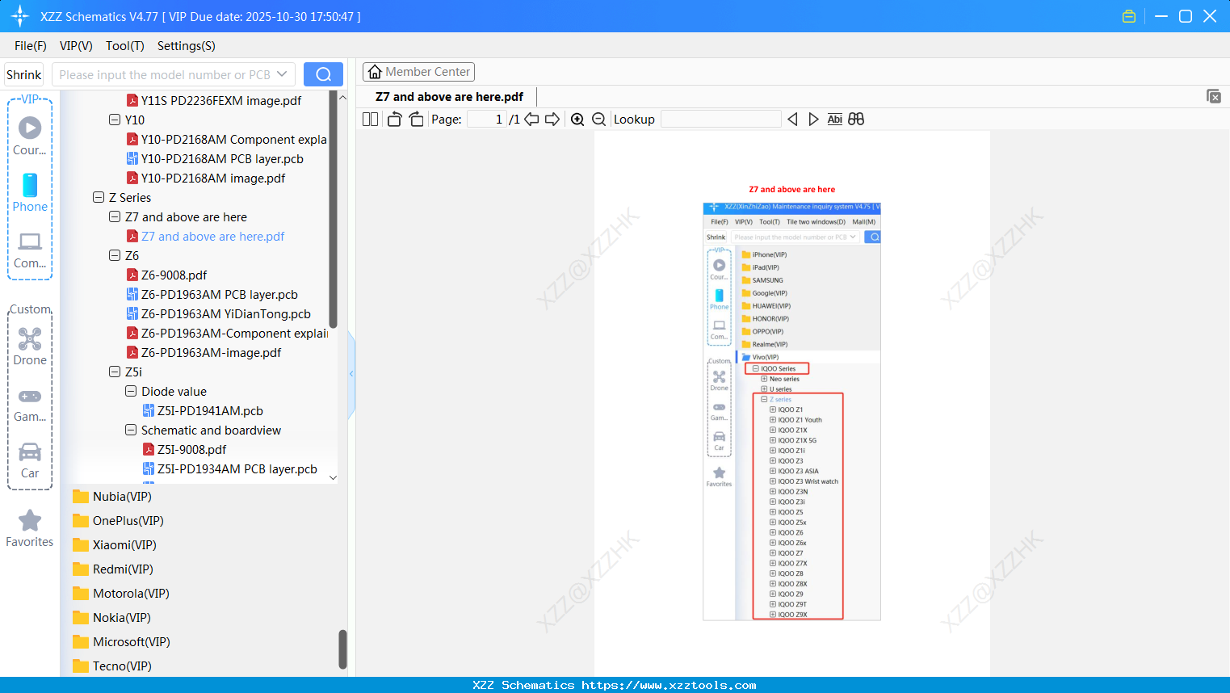Open Z5I-PD1941AM.pcb file
The image size is (1230, 693).
210,410
